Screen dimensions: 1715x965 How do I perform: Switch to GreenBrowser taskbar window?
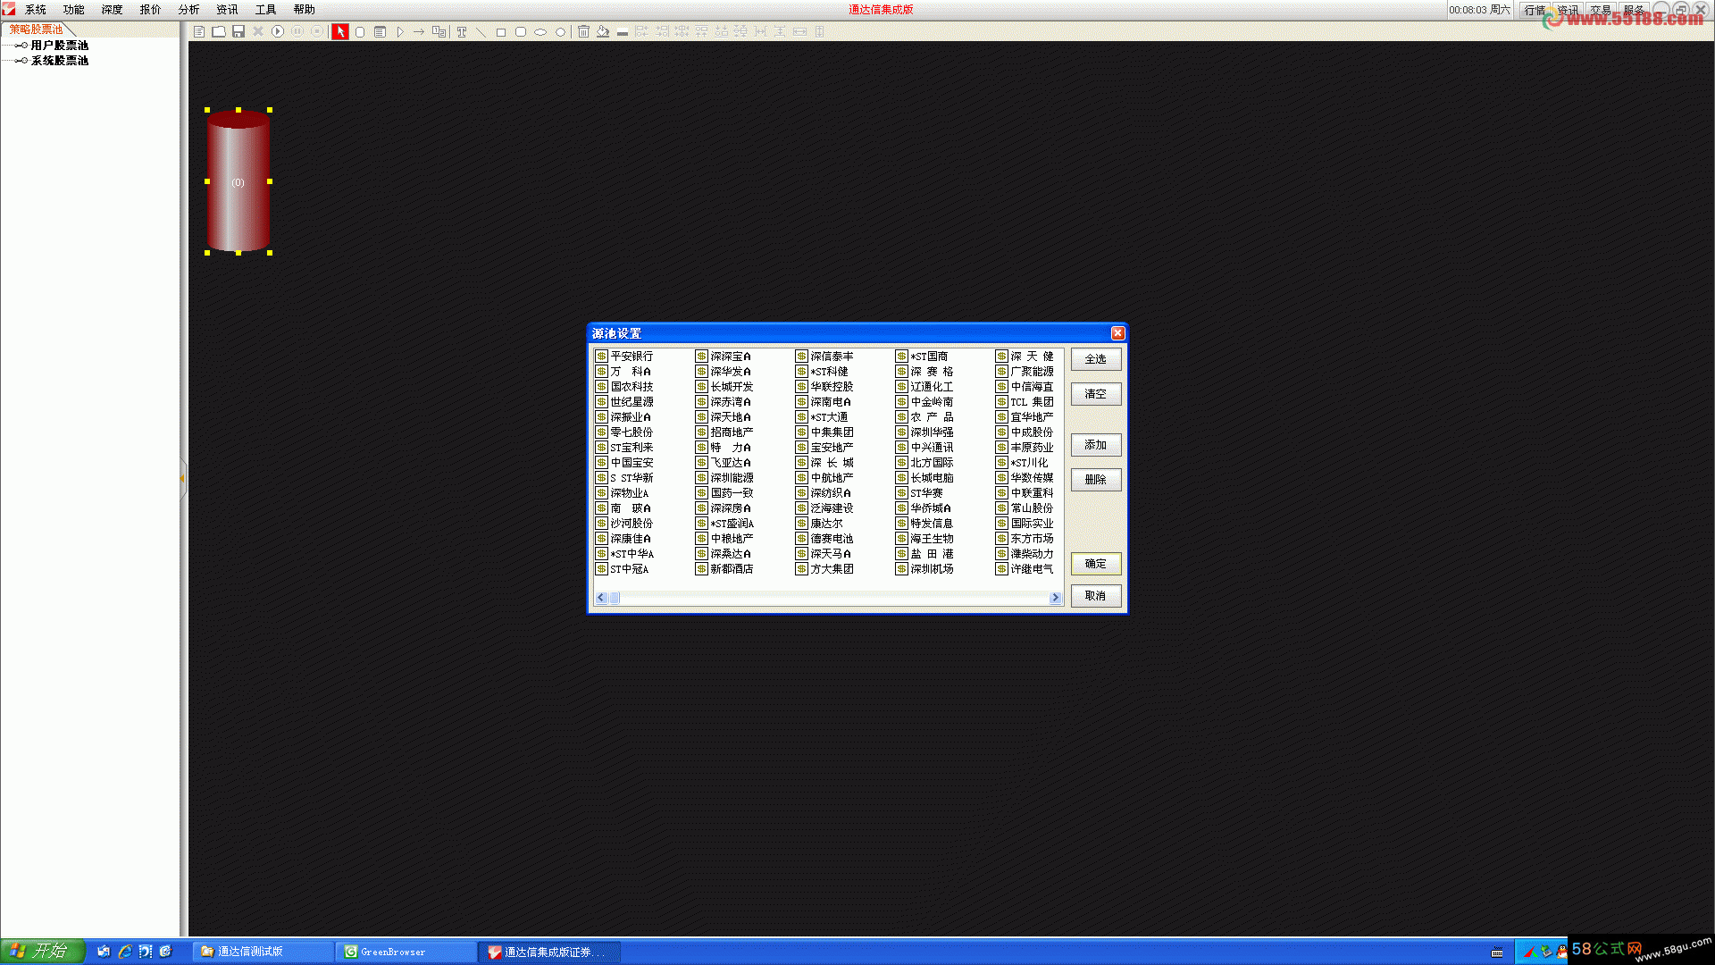point(406,952)
